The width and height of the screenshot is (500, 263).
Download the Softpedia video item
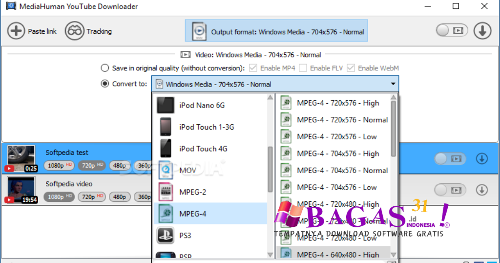point(482,190)
